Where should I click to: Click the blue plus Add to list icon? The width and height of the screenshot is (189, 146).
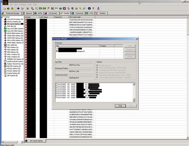coord(18,8)
